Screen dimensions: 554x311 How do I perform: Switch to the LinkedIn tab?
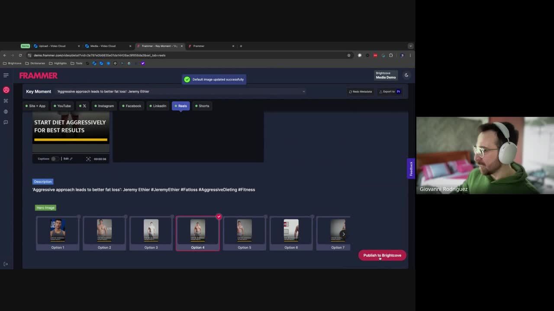click(x=158, y=106)
